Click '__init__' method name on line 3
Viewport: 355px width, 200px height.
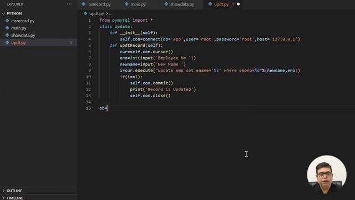point(130,33)
